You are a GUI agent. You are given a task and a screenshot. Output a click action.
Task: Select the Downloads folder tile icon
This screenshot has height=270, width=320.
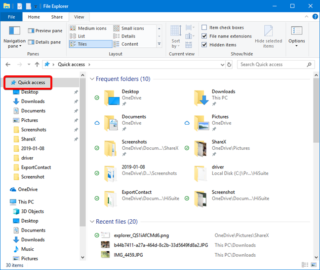201,98
